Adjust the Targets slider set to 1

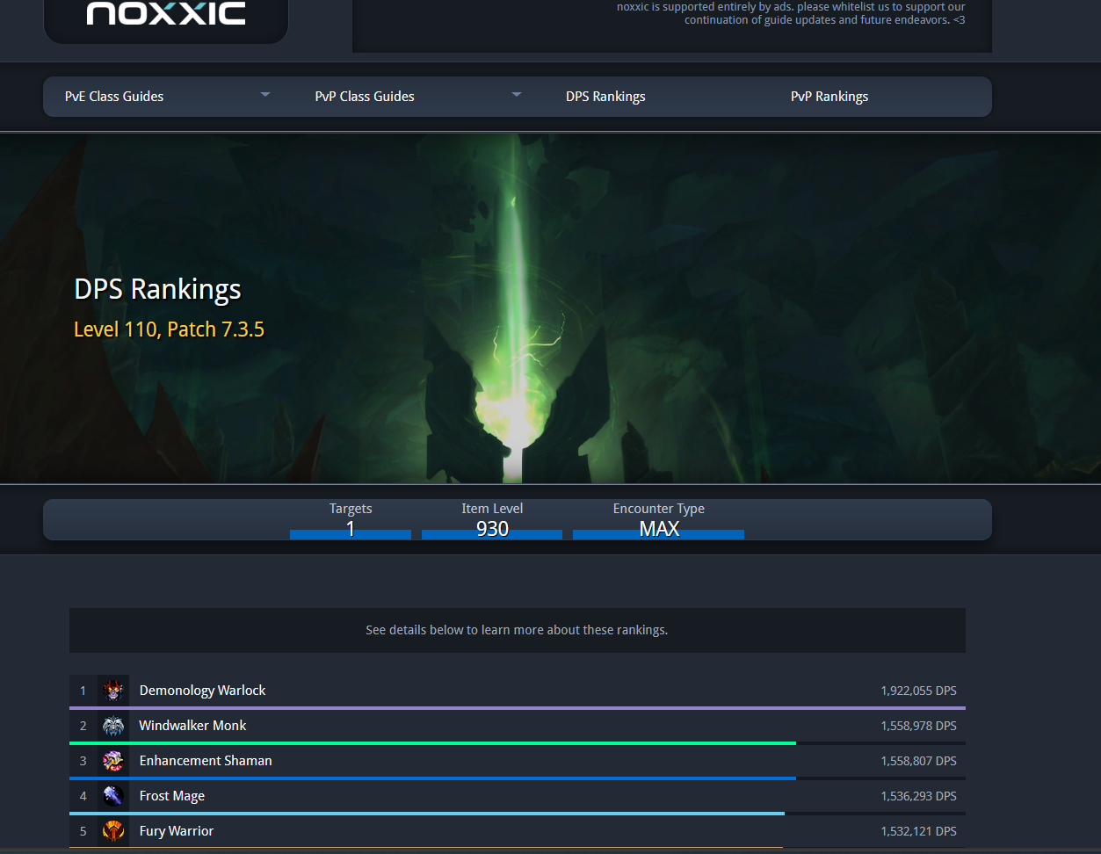351,530
